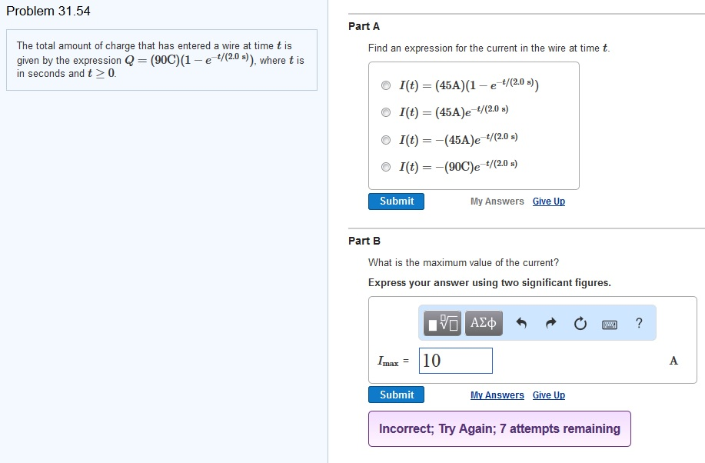Screen dimensions: 705x463
Task: Select answer I(t) = −(90C)e^−t/(2.0 s)
Action: coord(386,167)
